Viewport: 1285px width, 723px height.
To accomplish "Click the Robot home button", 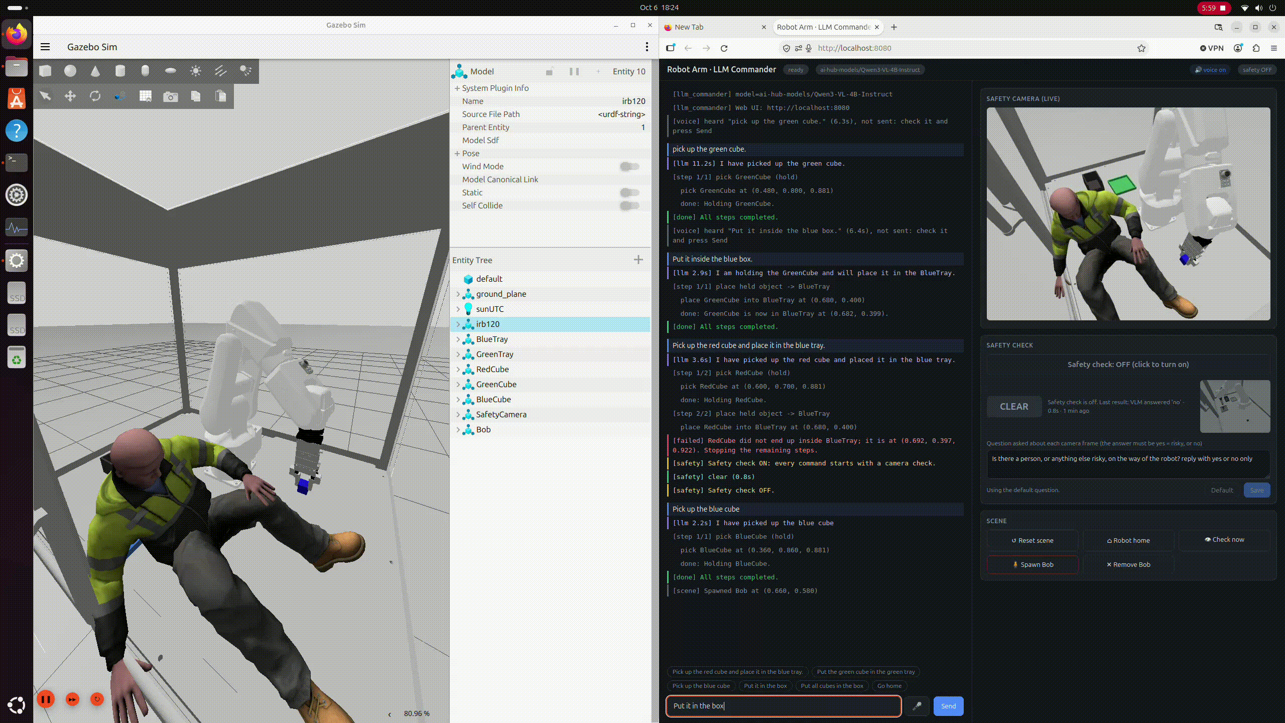I will tap(1128, 541).
